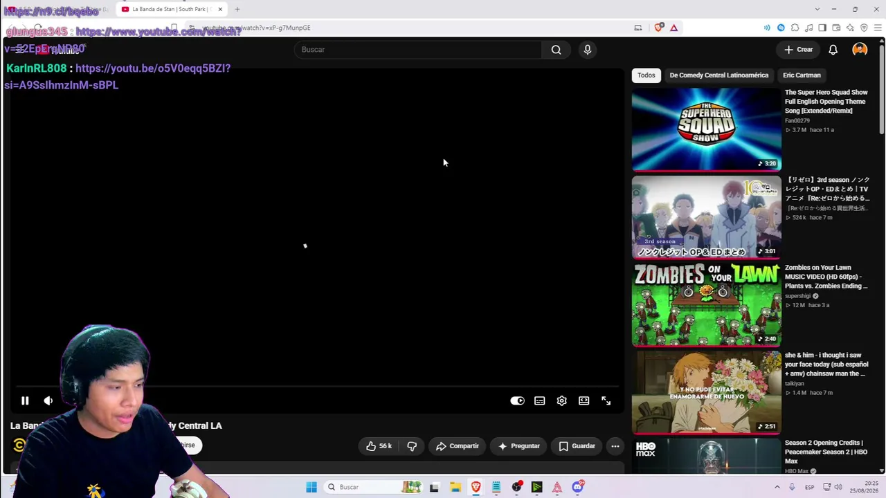Close the La Banda de Stan tab

(220, 9)
